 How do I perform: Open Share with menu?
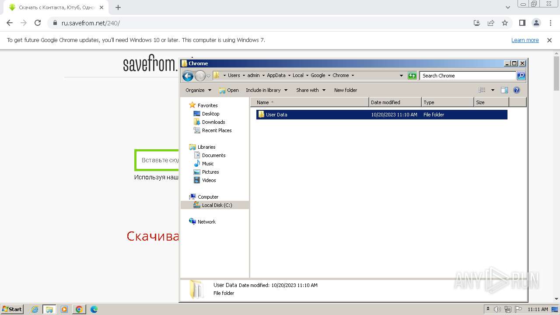click(x=311, y=90)
